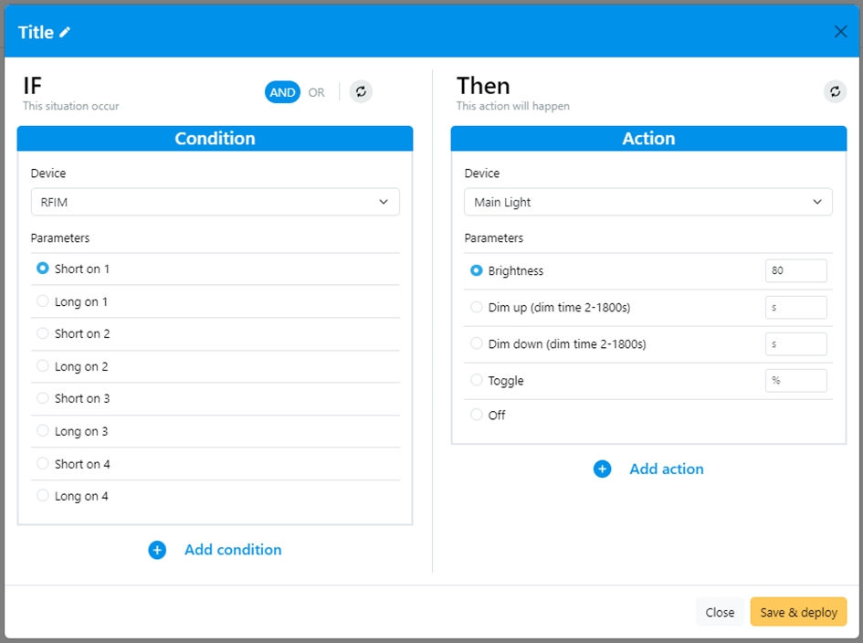Click the plus icon beside Add condition

(157, 550)
